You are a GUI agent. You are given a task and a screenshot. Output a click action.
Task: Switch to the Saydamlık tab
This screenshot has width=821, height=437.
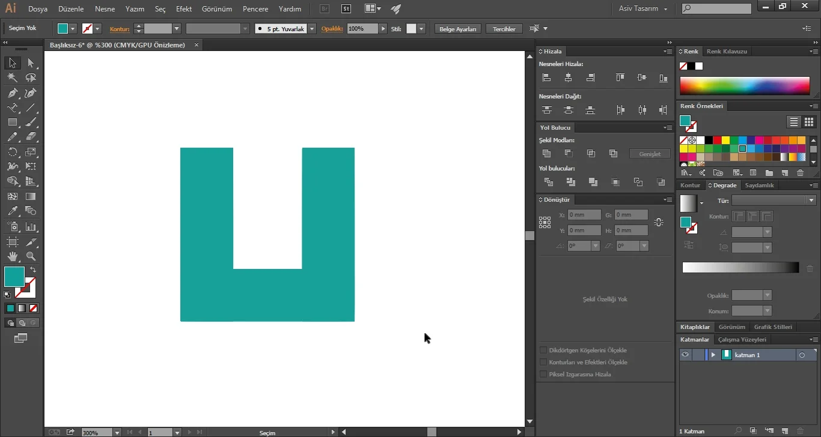point(760,185)
